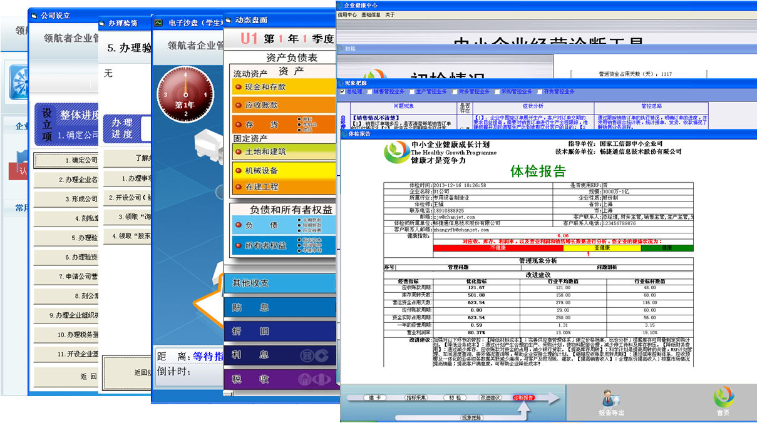This screenshot has width=757, height=423.
Task: Click the white truck in 电子沙盘
Action: tap(209, 145)
